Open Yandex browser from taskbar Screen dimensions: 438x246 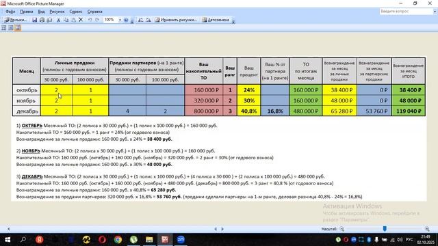(x=40, y=240)
